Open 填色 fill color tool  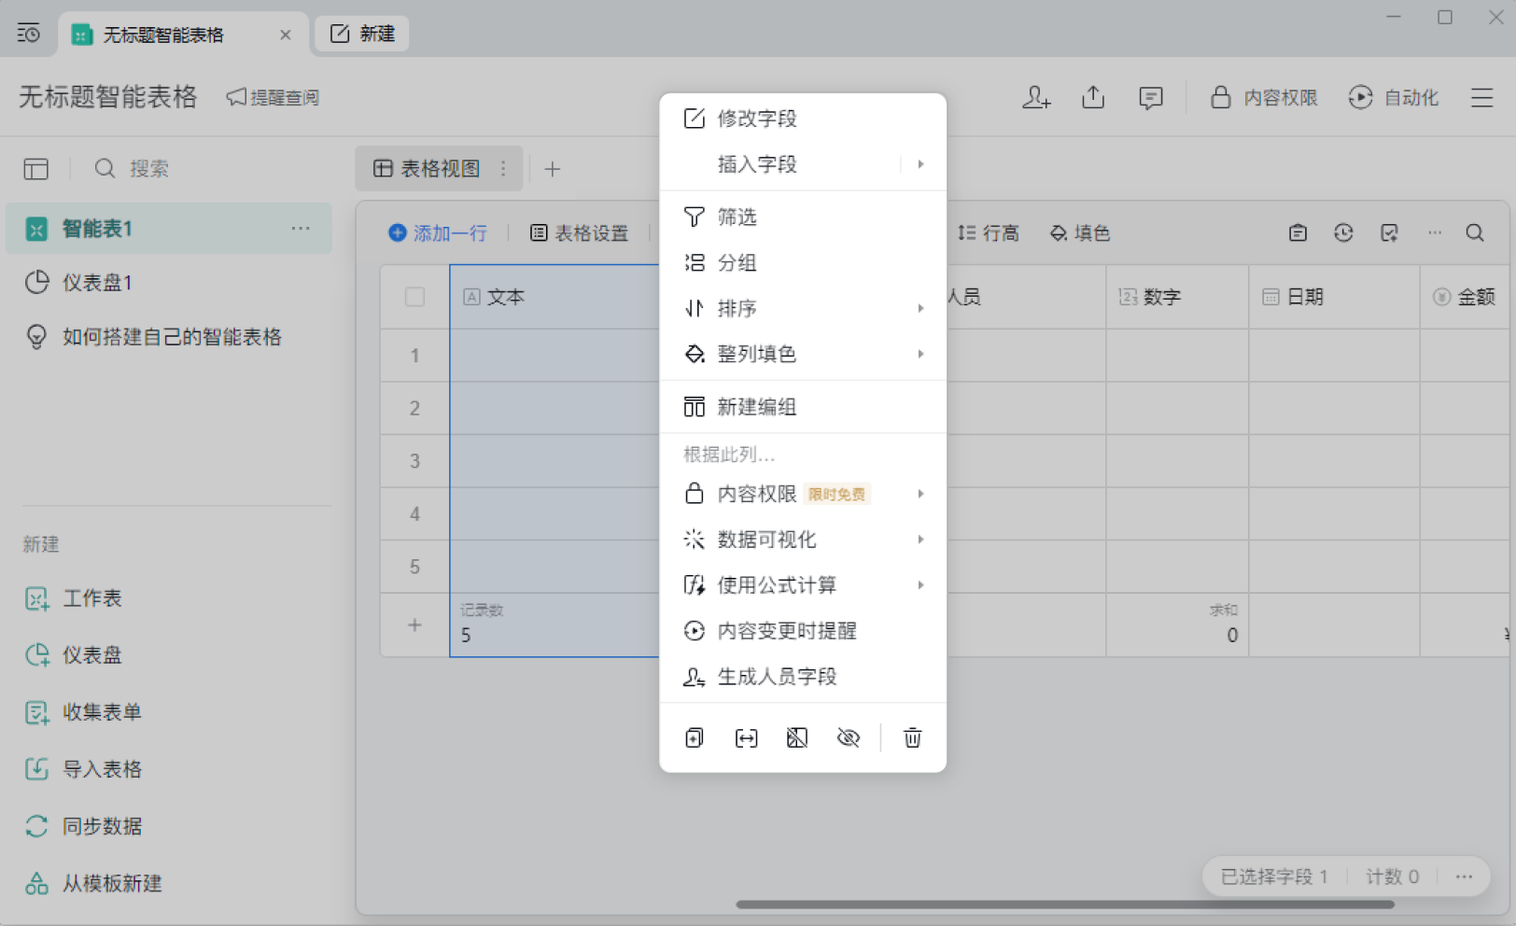click(1080, 232)
